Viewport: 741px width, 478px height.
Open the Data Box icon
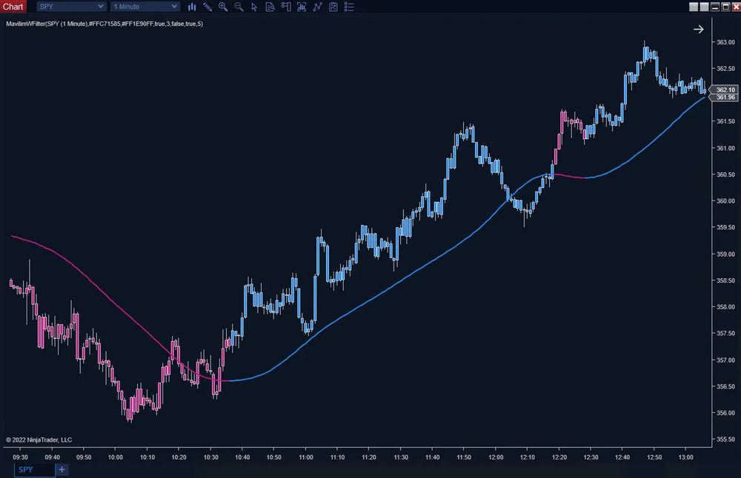(x=270, y=7)
